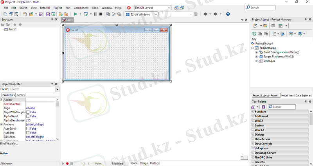Open Help via blue question icon
Viewport: 313px width, 166px height.
(228, 14)
